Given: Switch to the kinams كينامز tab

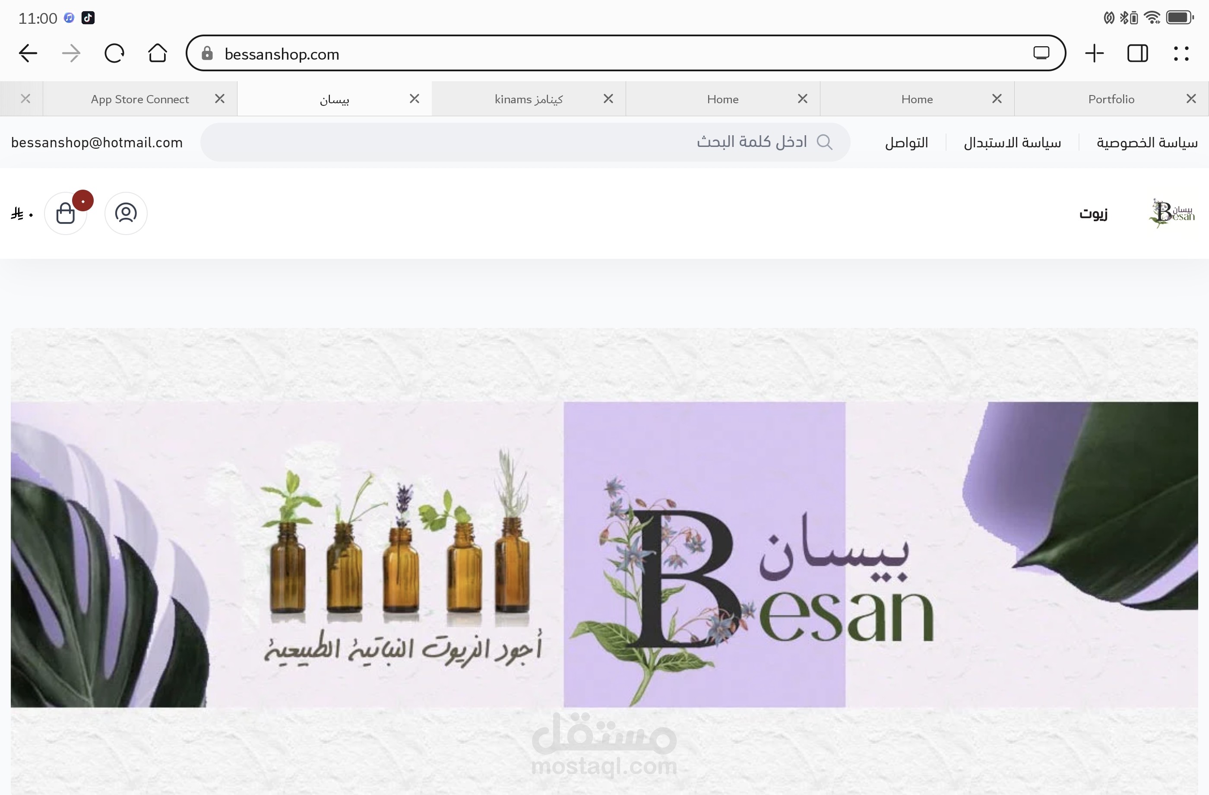Looking at the screenshot, I should coord(529,99).
